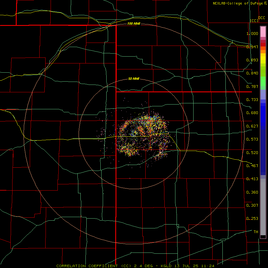The height and width of the screenshot is (268, 268).
Task: Click the 0.253 legend value
Action: click(x=252, y=219)
